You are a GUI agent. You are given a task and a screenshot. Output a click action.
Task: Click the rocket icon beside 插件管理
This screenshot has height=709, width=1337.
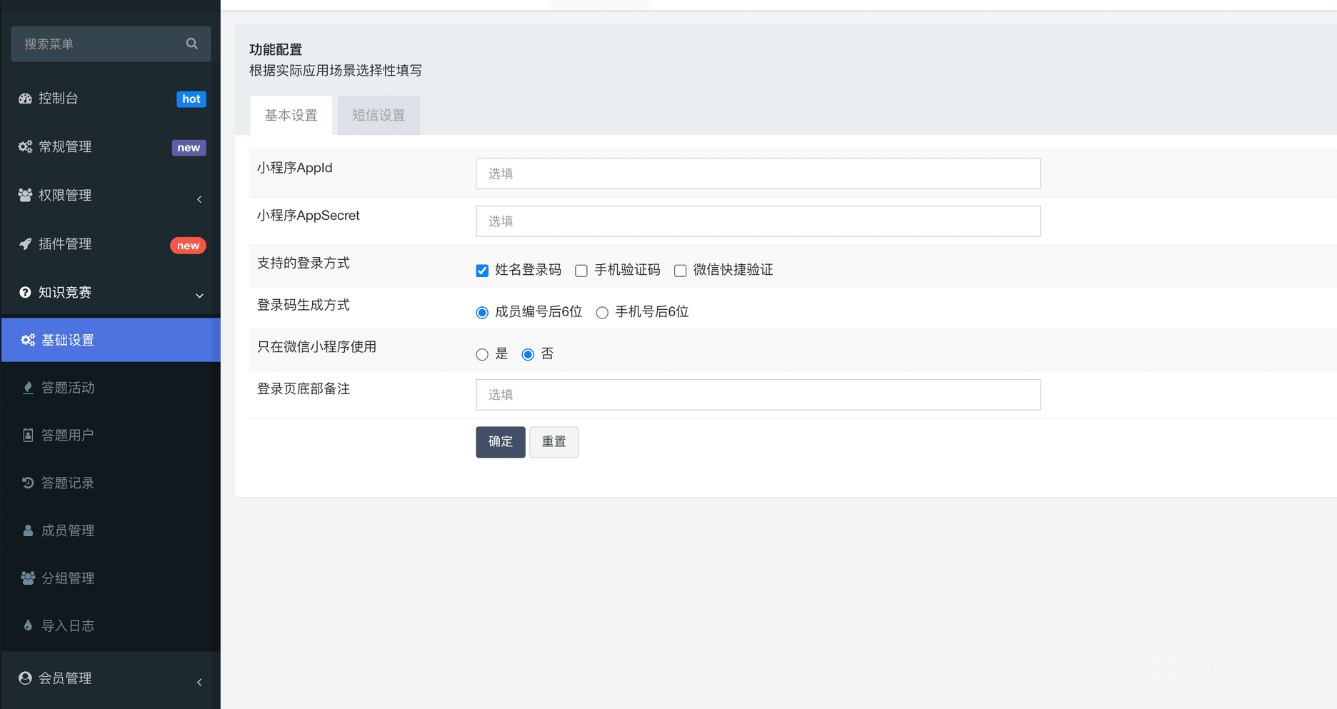pyautogui.click(x=25, y=244)
